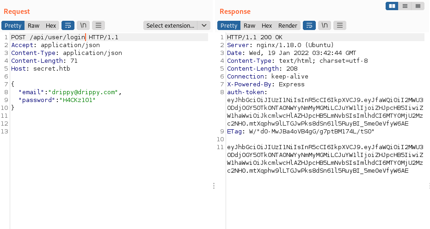This screenshot has width=430, height=229.
Task: Select the Pretty tab in the Request pane
Action: (x=13, y=25)
